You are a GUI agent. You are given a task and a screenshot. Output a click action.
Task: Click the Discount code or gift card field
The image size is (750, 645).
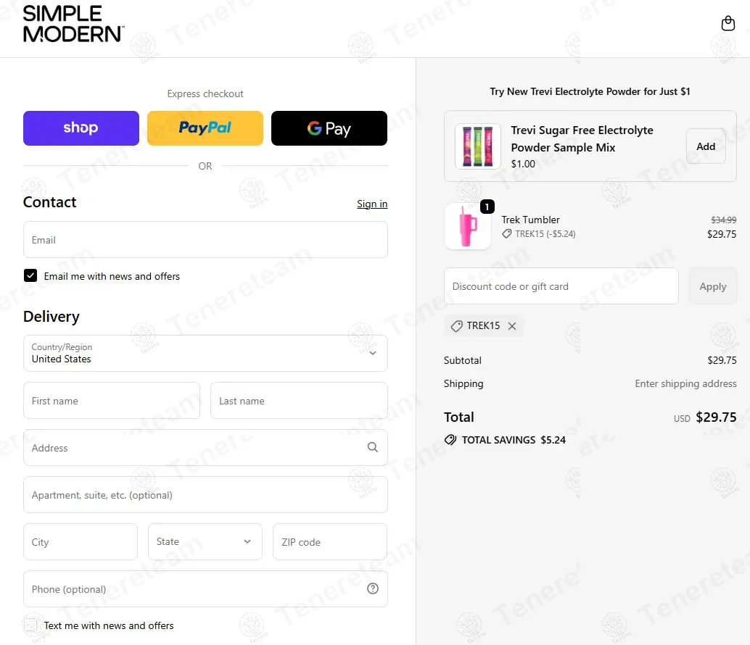pos(561,286)
